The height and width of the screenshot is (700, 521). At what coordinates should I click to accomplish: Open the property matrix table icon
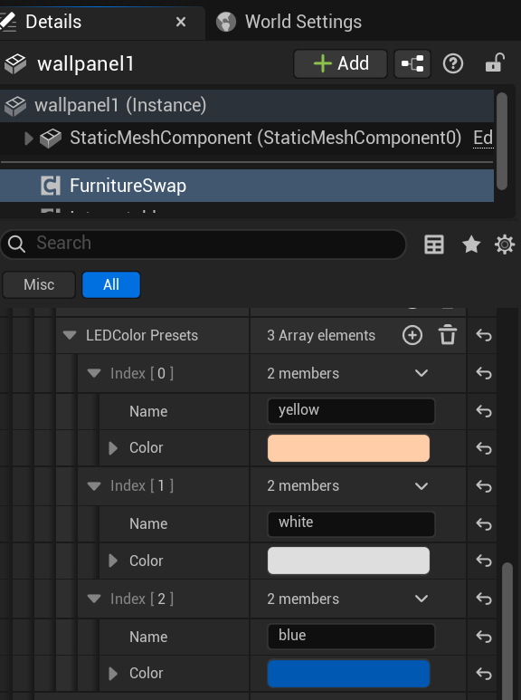tap(434, 245)
